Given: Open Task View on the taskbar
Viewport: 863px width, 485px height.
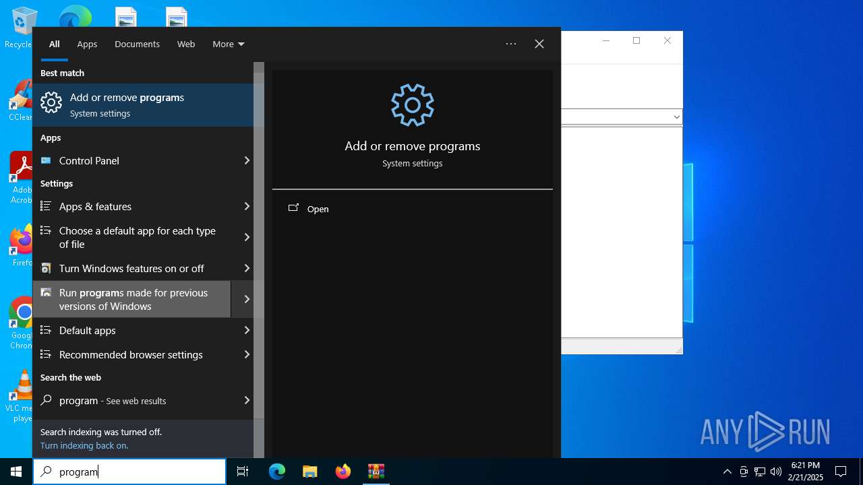Looking at the screenshot, I should point(243,472).
